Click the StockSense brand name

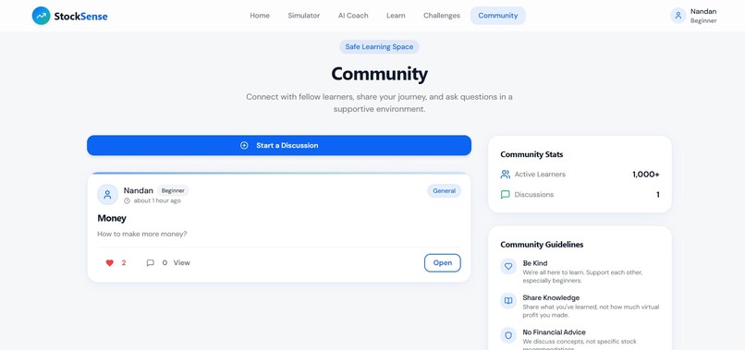(x=80, y=16)
